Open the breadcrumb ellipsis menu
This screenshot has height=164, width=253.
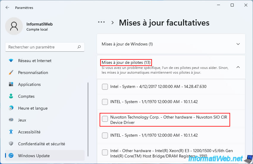101,22
